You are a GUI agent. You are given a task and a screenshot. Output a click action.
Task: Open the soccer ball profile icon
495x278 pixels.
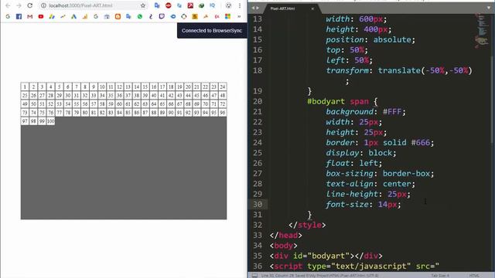[x=228, y=5]
